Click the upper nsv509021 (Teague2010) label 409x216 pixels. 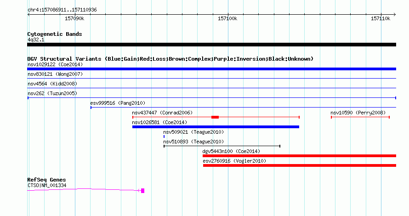(x=193, y=132)
